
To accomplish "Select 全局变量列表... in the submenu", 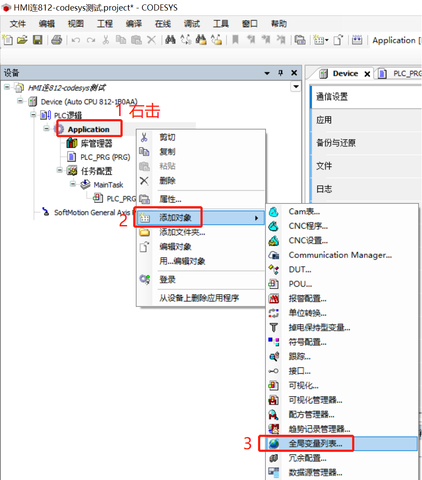I will [342, 444].
